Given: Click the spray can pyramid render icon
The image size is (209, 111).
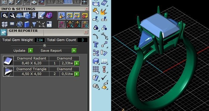Looking at the screenshot, I should click(x=104, y=86).
